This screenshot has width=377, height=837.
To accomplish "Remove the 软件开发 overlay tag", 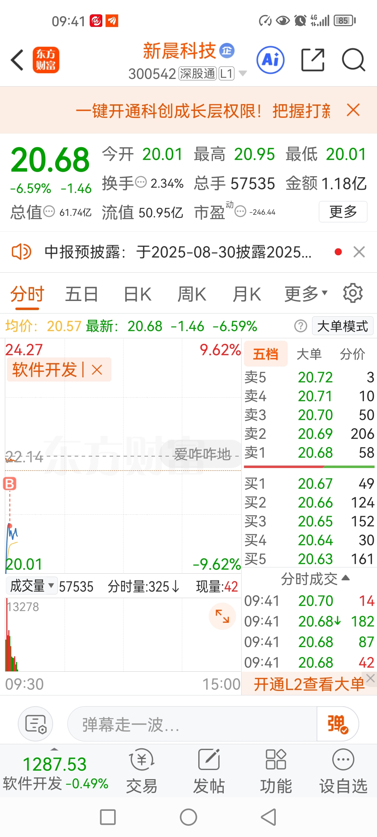I will click(x=97, y=370).
